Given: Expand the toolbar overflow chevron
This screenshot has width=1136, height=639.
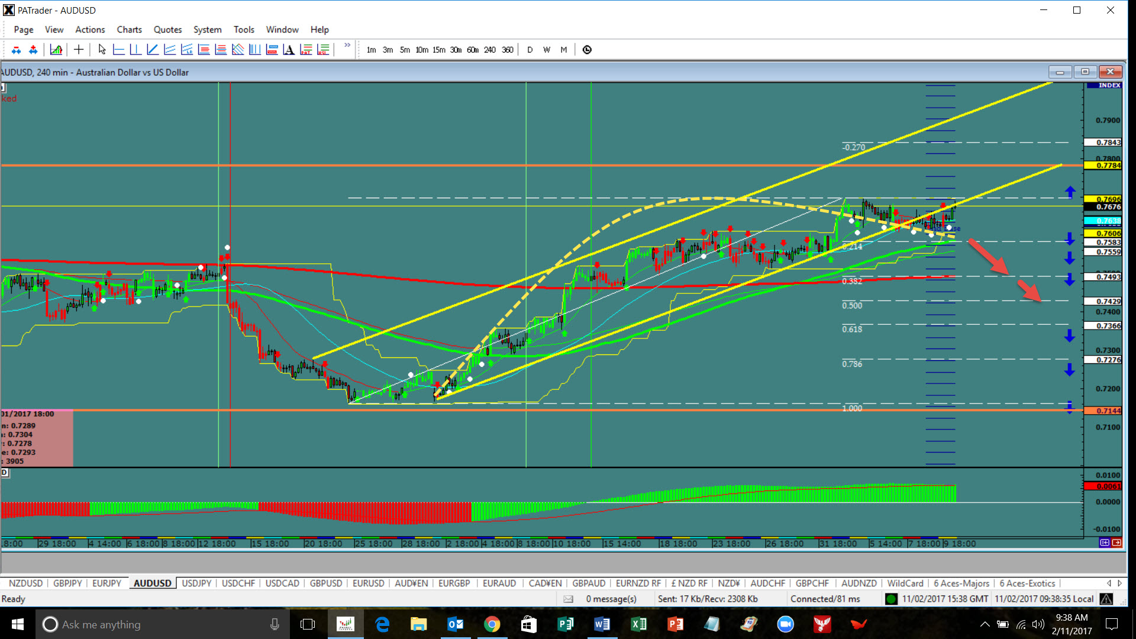Looking at the screenshot, I should pos(347,45).
